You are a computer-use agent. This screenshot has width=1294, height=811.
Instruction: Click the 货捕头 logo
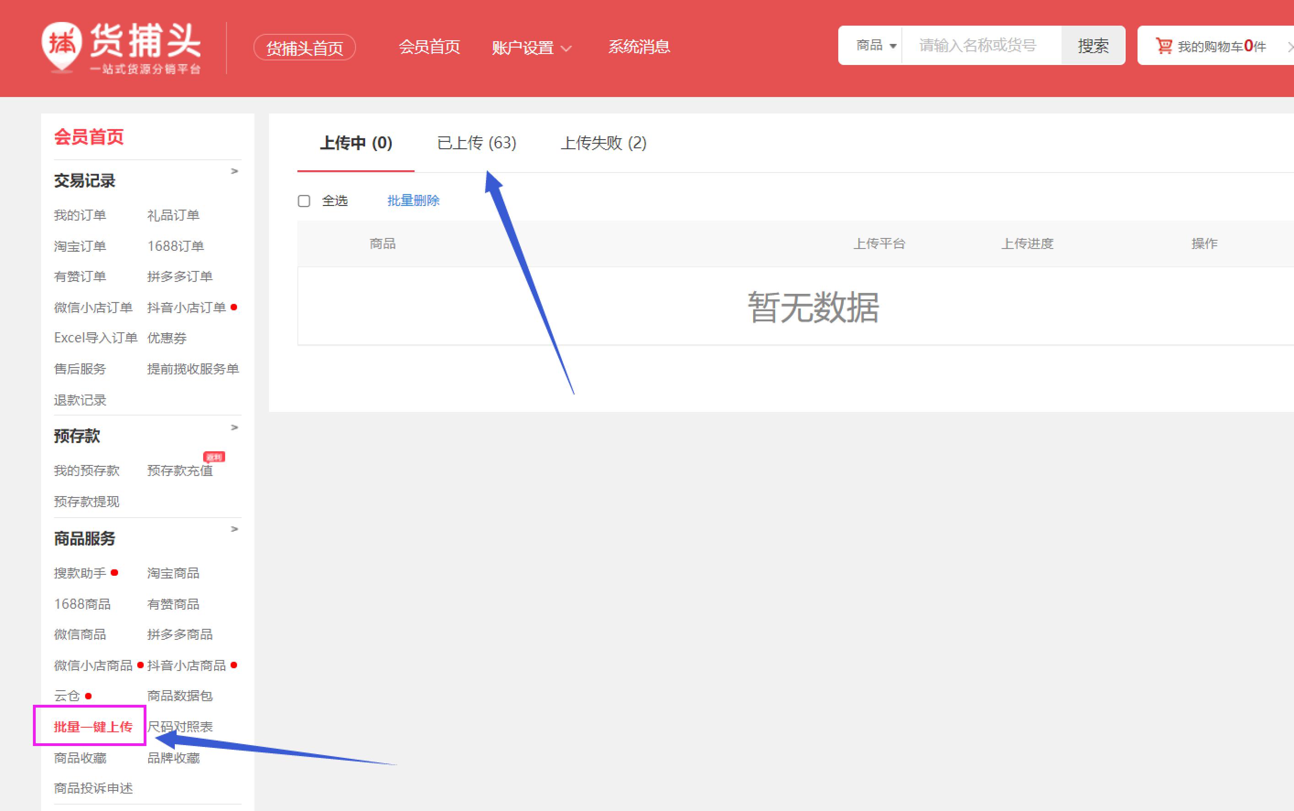tap(121, 47)
